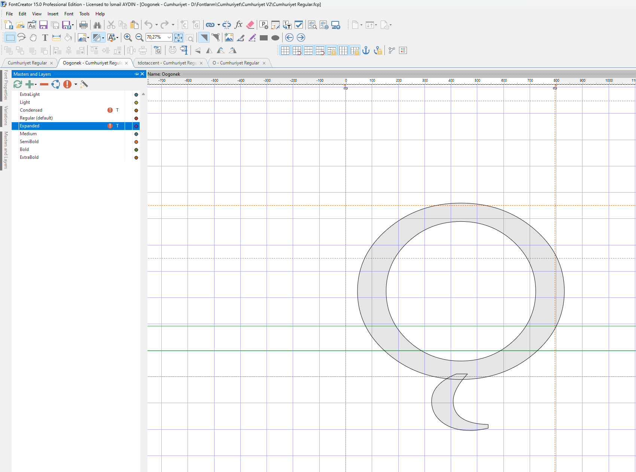Select the hand pan tool
Screen dimensions: 636x472
33,37
